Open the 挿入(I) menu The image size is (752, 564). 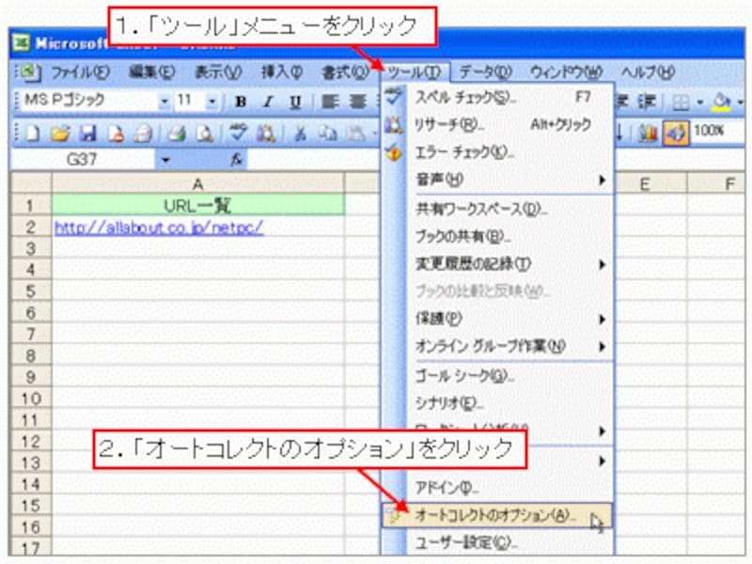pos(281,72)
